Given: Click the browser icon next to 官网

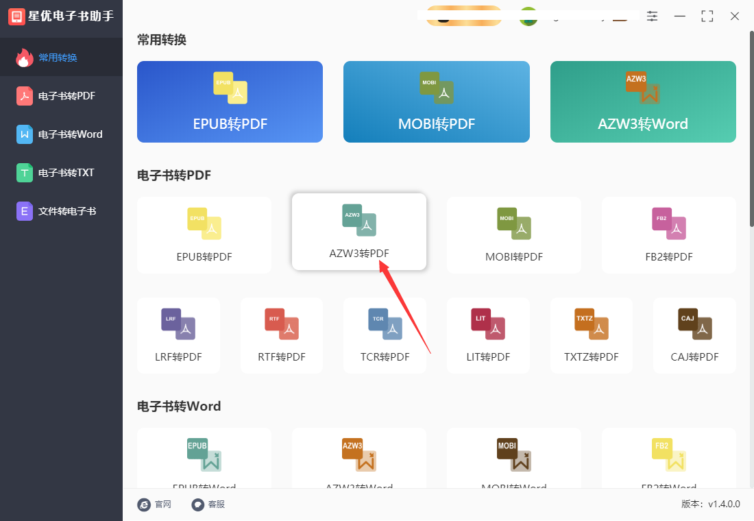Looking at the screenshot, I should point(144,505).
